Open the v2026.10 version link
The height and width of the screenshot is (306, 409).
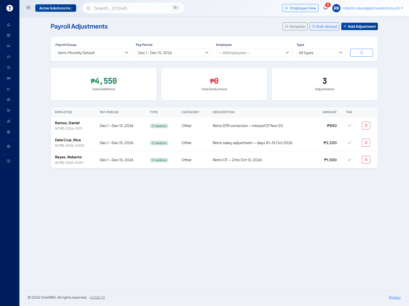click(97, 297)
